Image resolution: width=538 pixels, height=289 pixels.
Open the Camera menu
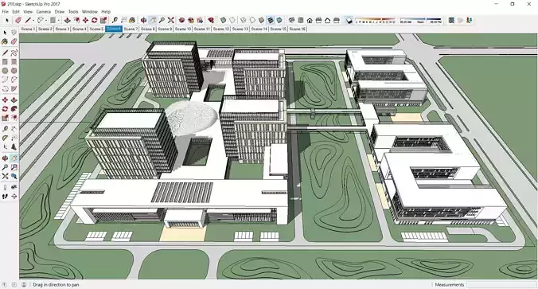point(43,12)
